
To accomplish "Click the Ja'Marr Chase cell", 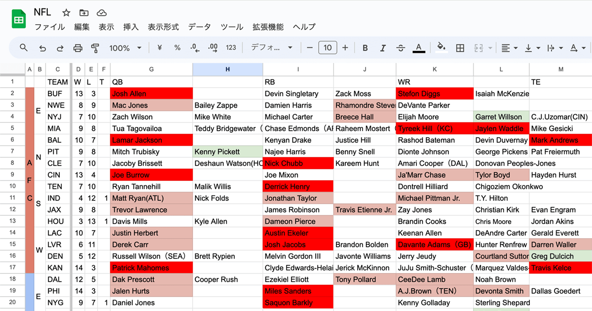I will pyautogui.click(x=435, y=175).
